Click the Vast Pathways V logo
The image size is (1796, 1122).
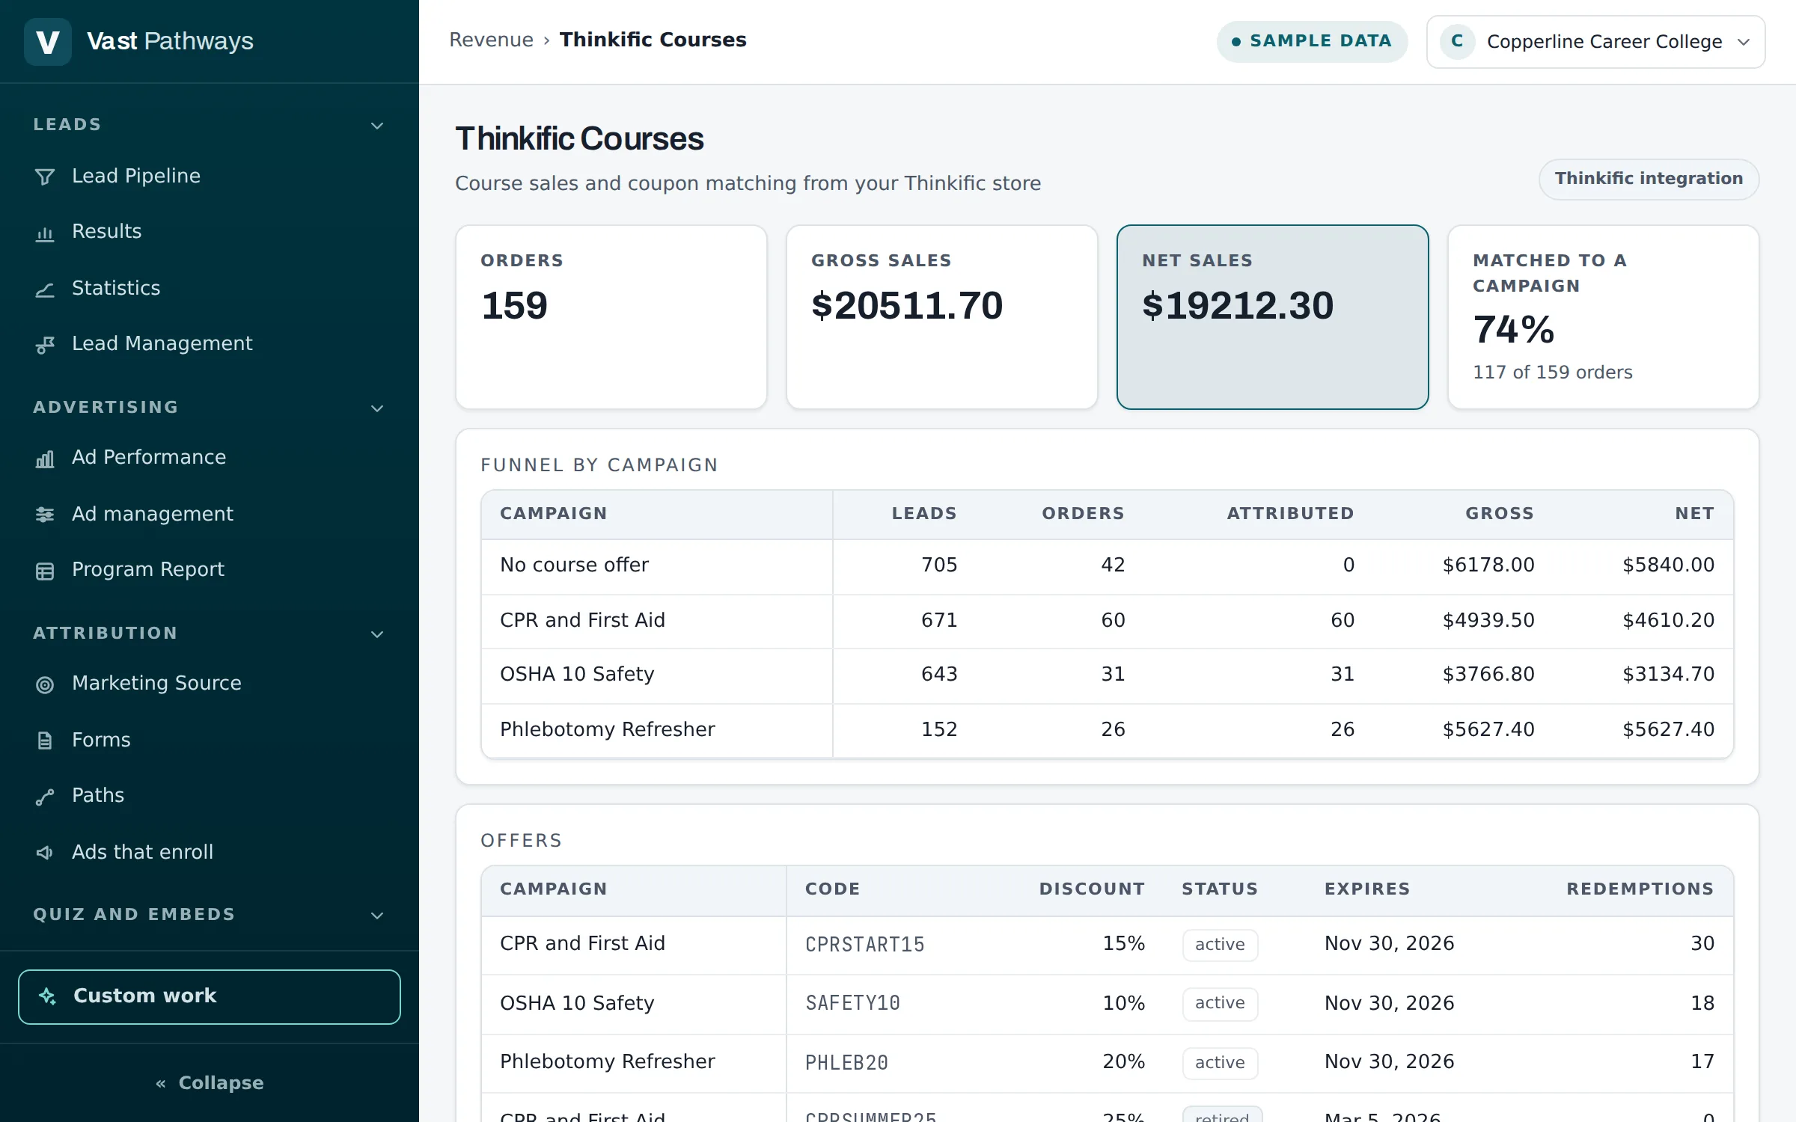tap(48, 41)
